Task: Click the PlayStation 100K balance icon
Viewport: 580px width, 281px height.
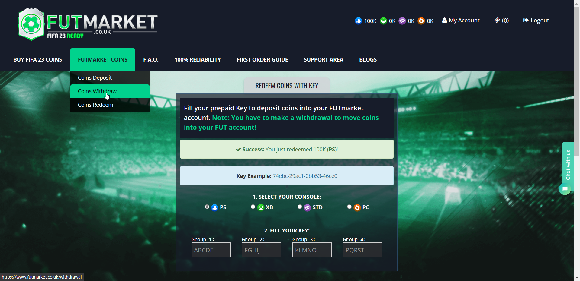Action: tap(358, 21)
